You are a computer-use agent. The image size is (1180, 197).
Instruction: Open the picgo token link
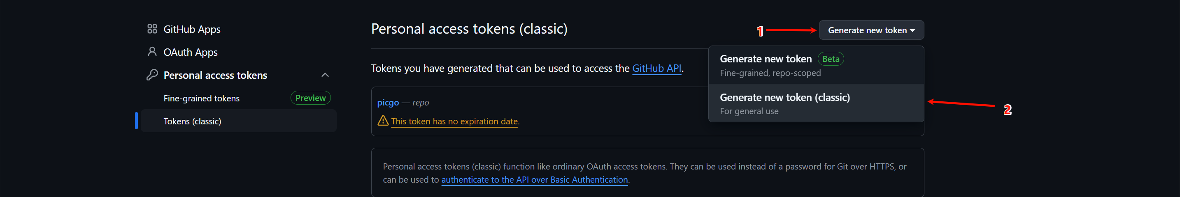pos(388,103)
